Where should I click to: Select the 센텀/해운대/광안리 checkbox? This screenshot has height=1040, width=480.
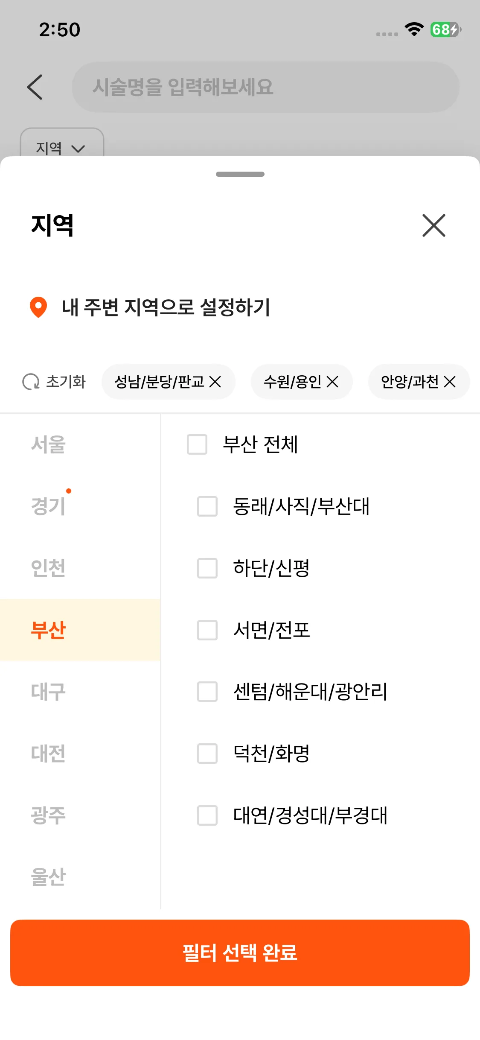coord(207,692)
